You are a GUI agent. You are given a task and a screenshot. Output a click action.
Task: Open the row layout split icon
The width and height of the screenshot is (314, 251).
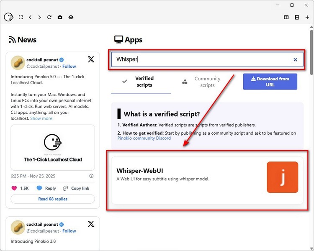pos(297,18)
